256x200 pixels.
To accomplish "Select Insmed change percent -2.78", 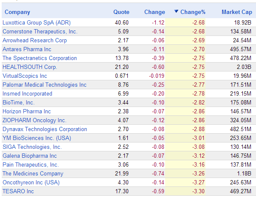I will pyautogui.click(x=198, y=94).
